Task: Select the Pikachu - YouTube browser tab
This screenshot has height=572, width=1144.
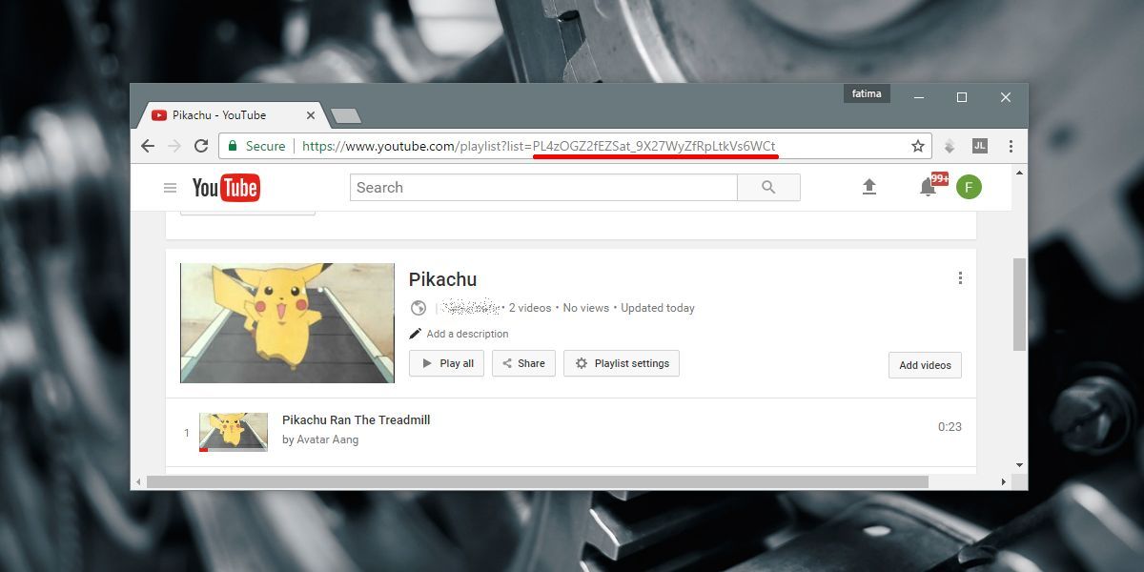Action: [234, 114]
